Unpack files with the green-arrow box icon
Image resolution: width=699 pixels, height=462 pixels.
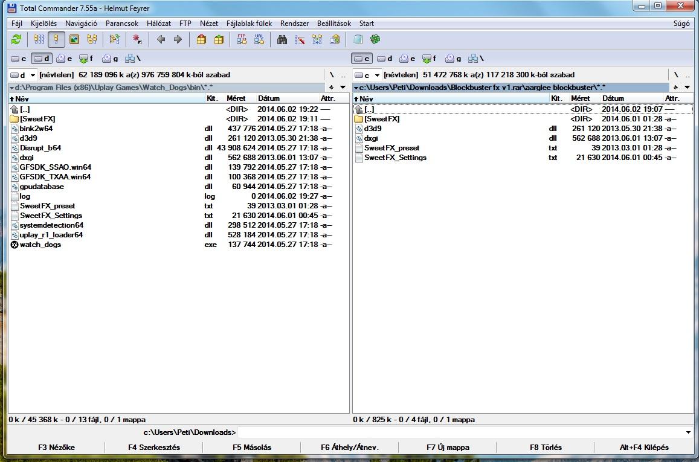[219, 40]
